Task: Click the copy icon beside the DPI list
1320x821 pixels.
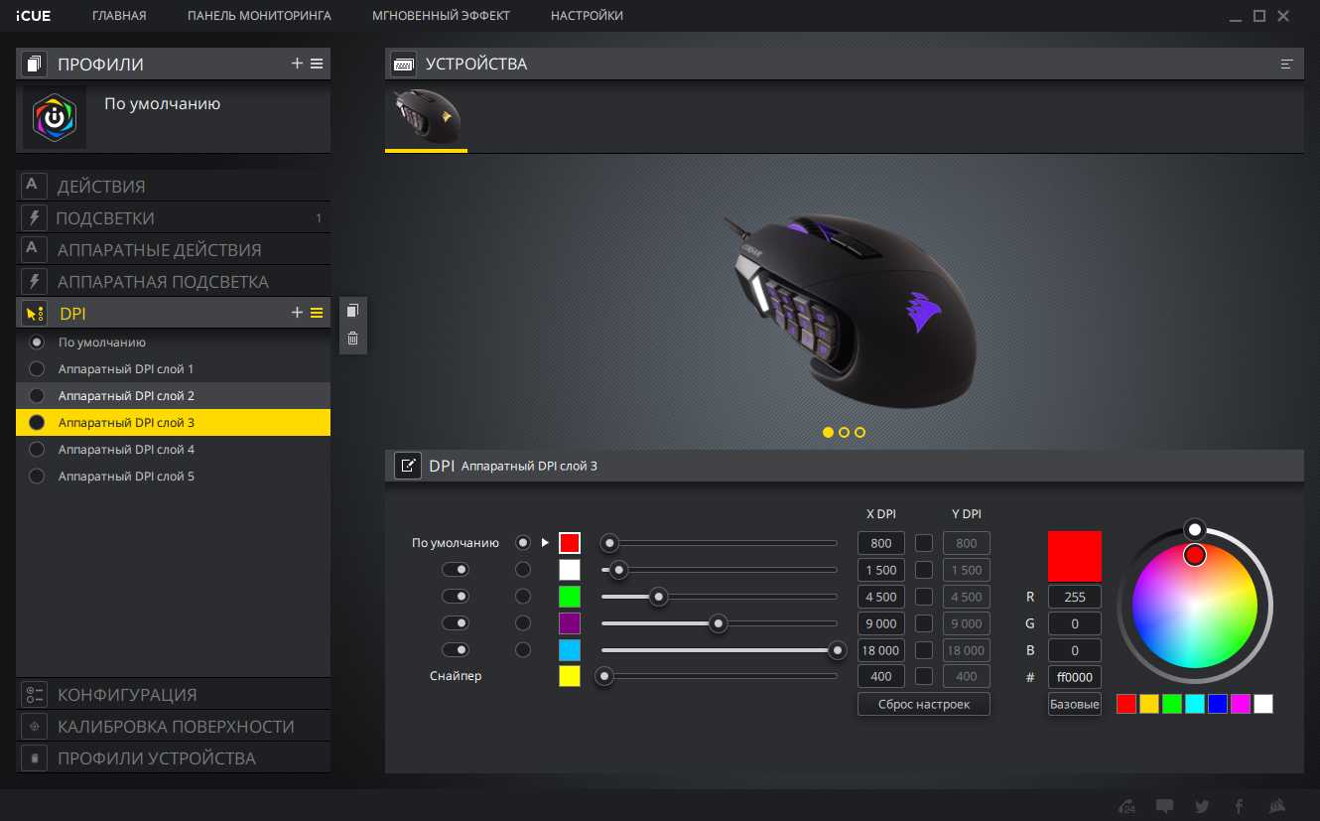Action: pyautogui.click(x=352, y=311)
